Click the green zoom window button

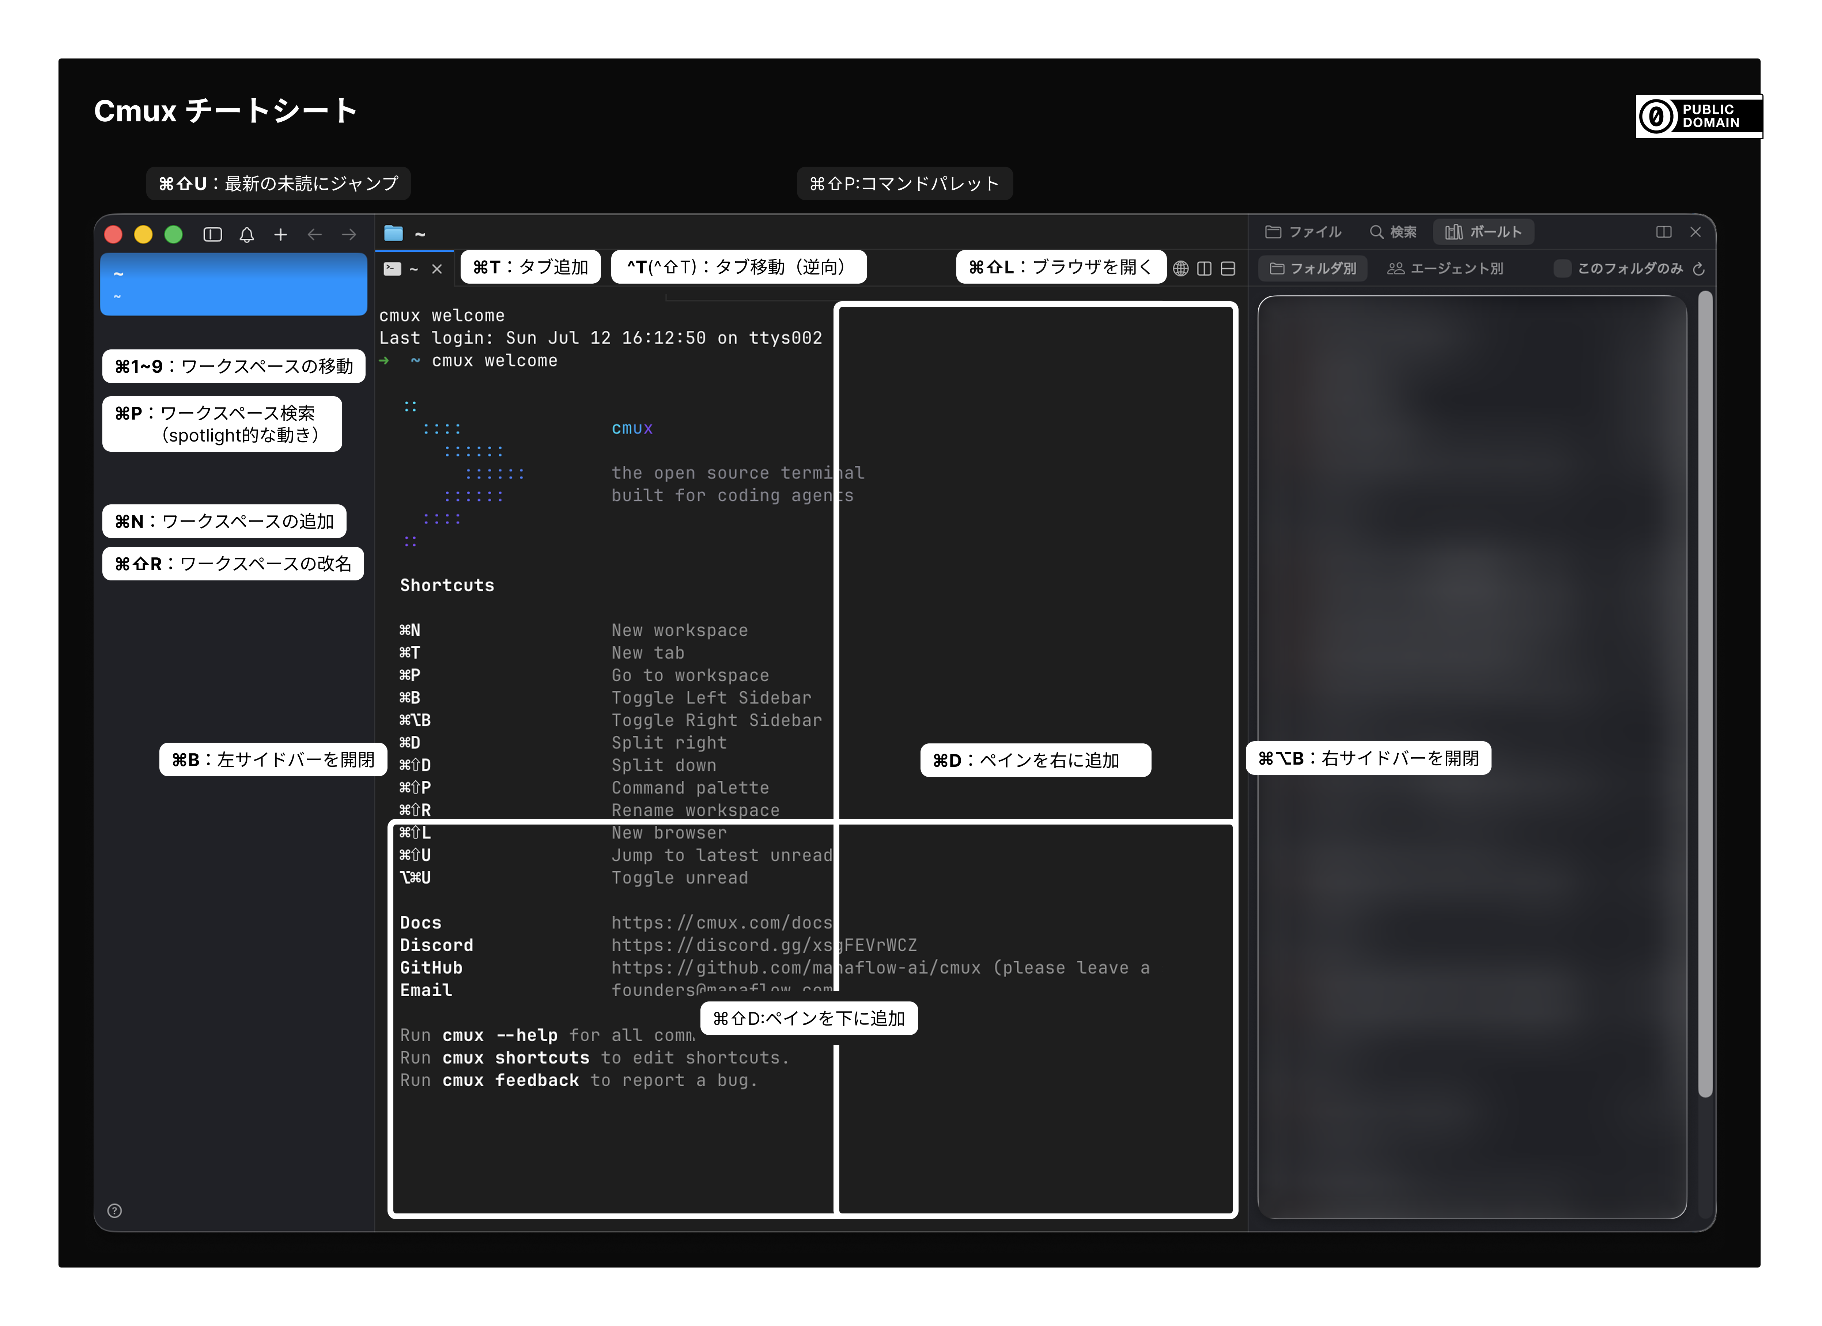coord(174,235)
